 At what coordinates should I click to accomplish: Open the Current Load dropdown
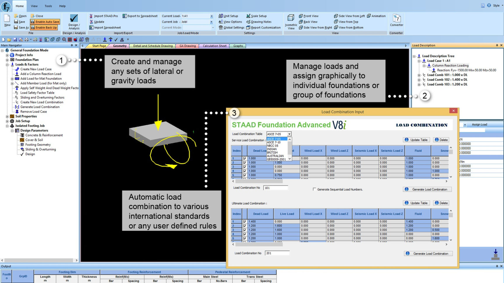click(x=211, y=16)
